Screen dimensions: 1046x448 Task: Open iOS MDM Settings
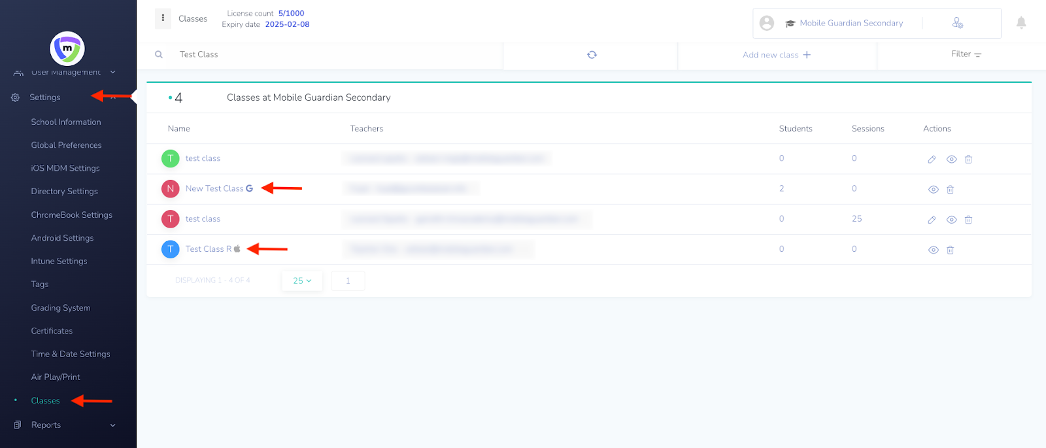pos(65,168)
